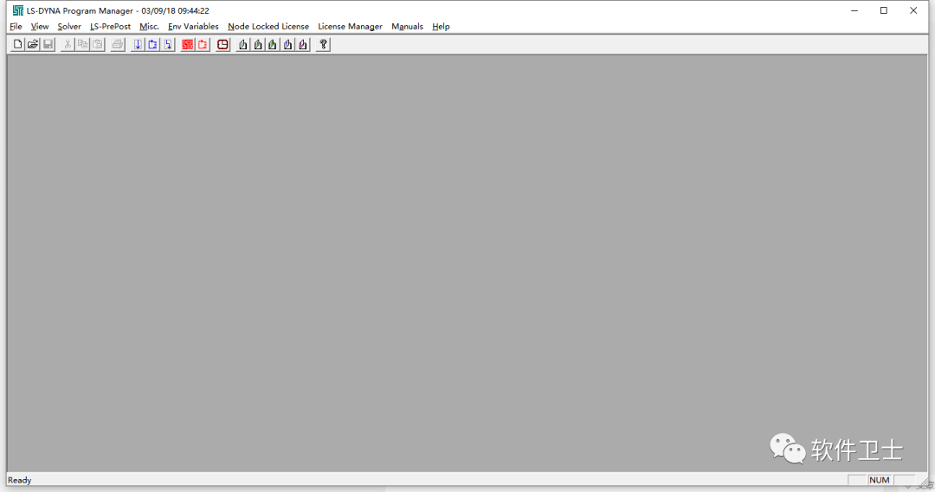Open the Manuals menu
Image resolution: width=935 pixels, height=492 pixels.
pos(407,26)
